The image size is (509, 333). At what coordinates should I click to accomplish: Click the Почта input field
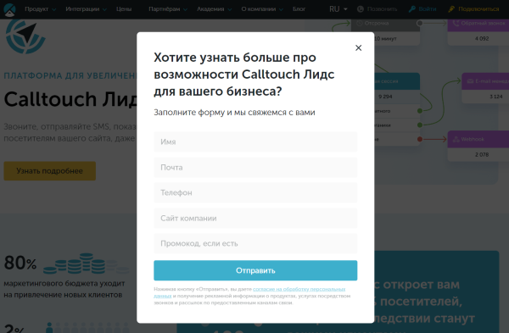255,167
